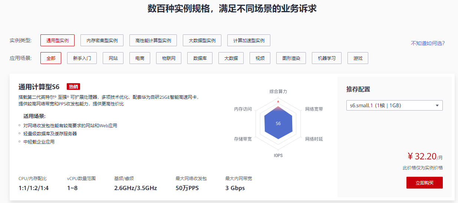Click the 网络宽带 radar label
The image size is (458, 203).
point(314,109)
